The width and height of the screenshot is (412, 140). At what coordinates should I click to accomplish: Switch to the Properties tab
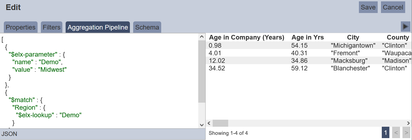click(x=21, y=27)
